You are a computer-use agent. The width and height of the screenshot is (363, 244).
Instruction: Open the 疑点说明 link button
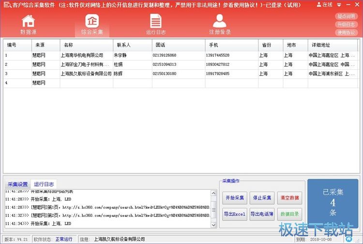[347, 16]
